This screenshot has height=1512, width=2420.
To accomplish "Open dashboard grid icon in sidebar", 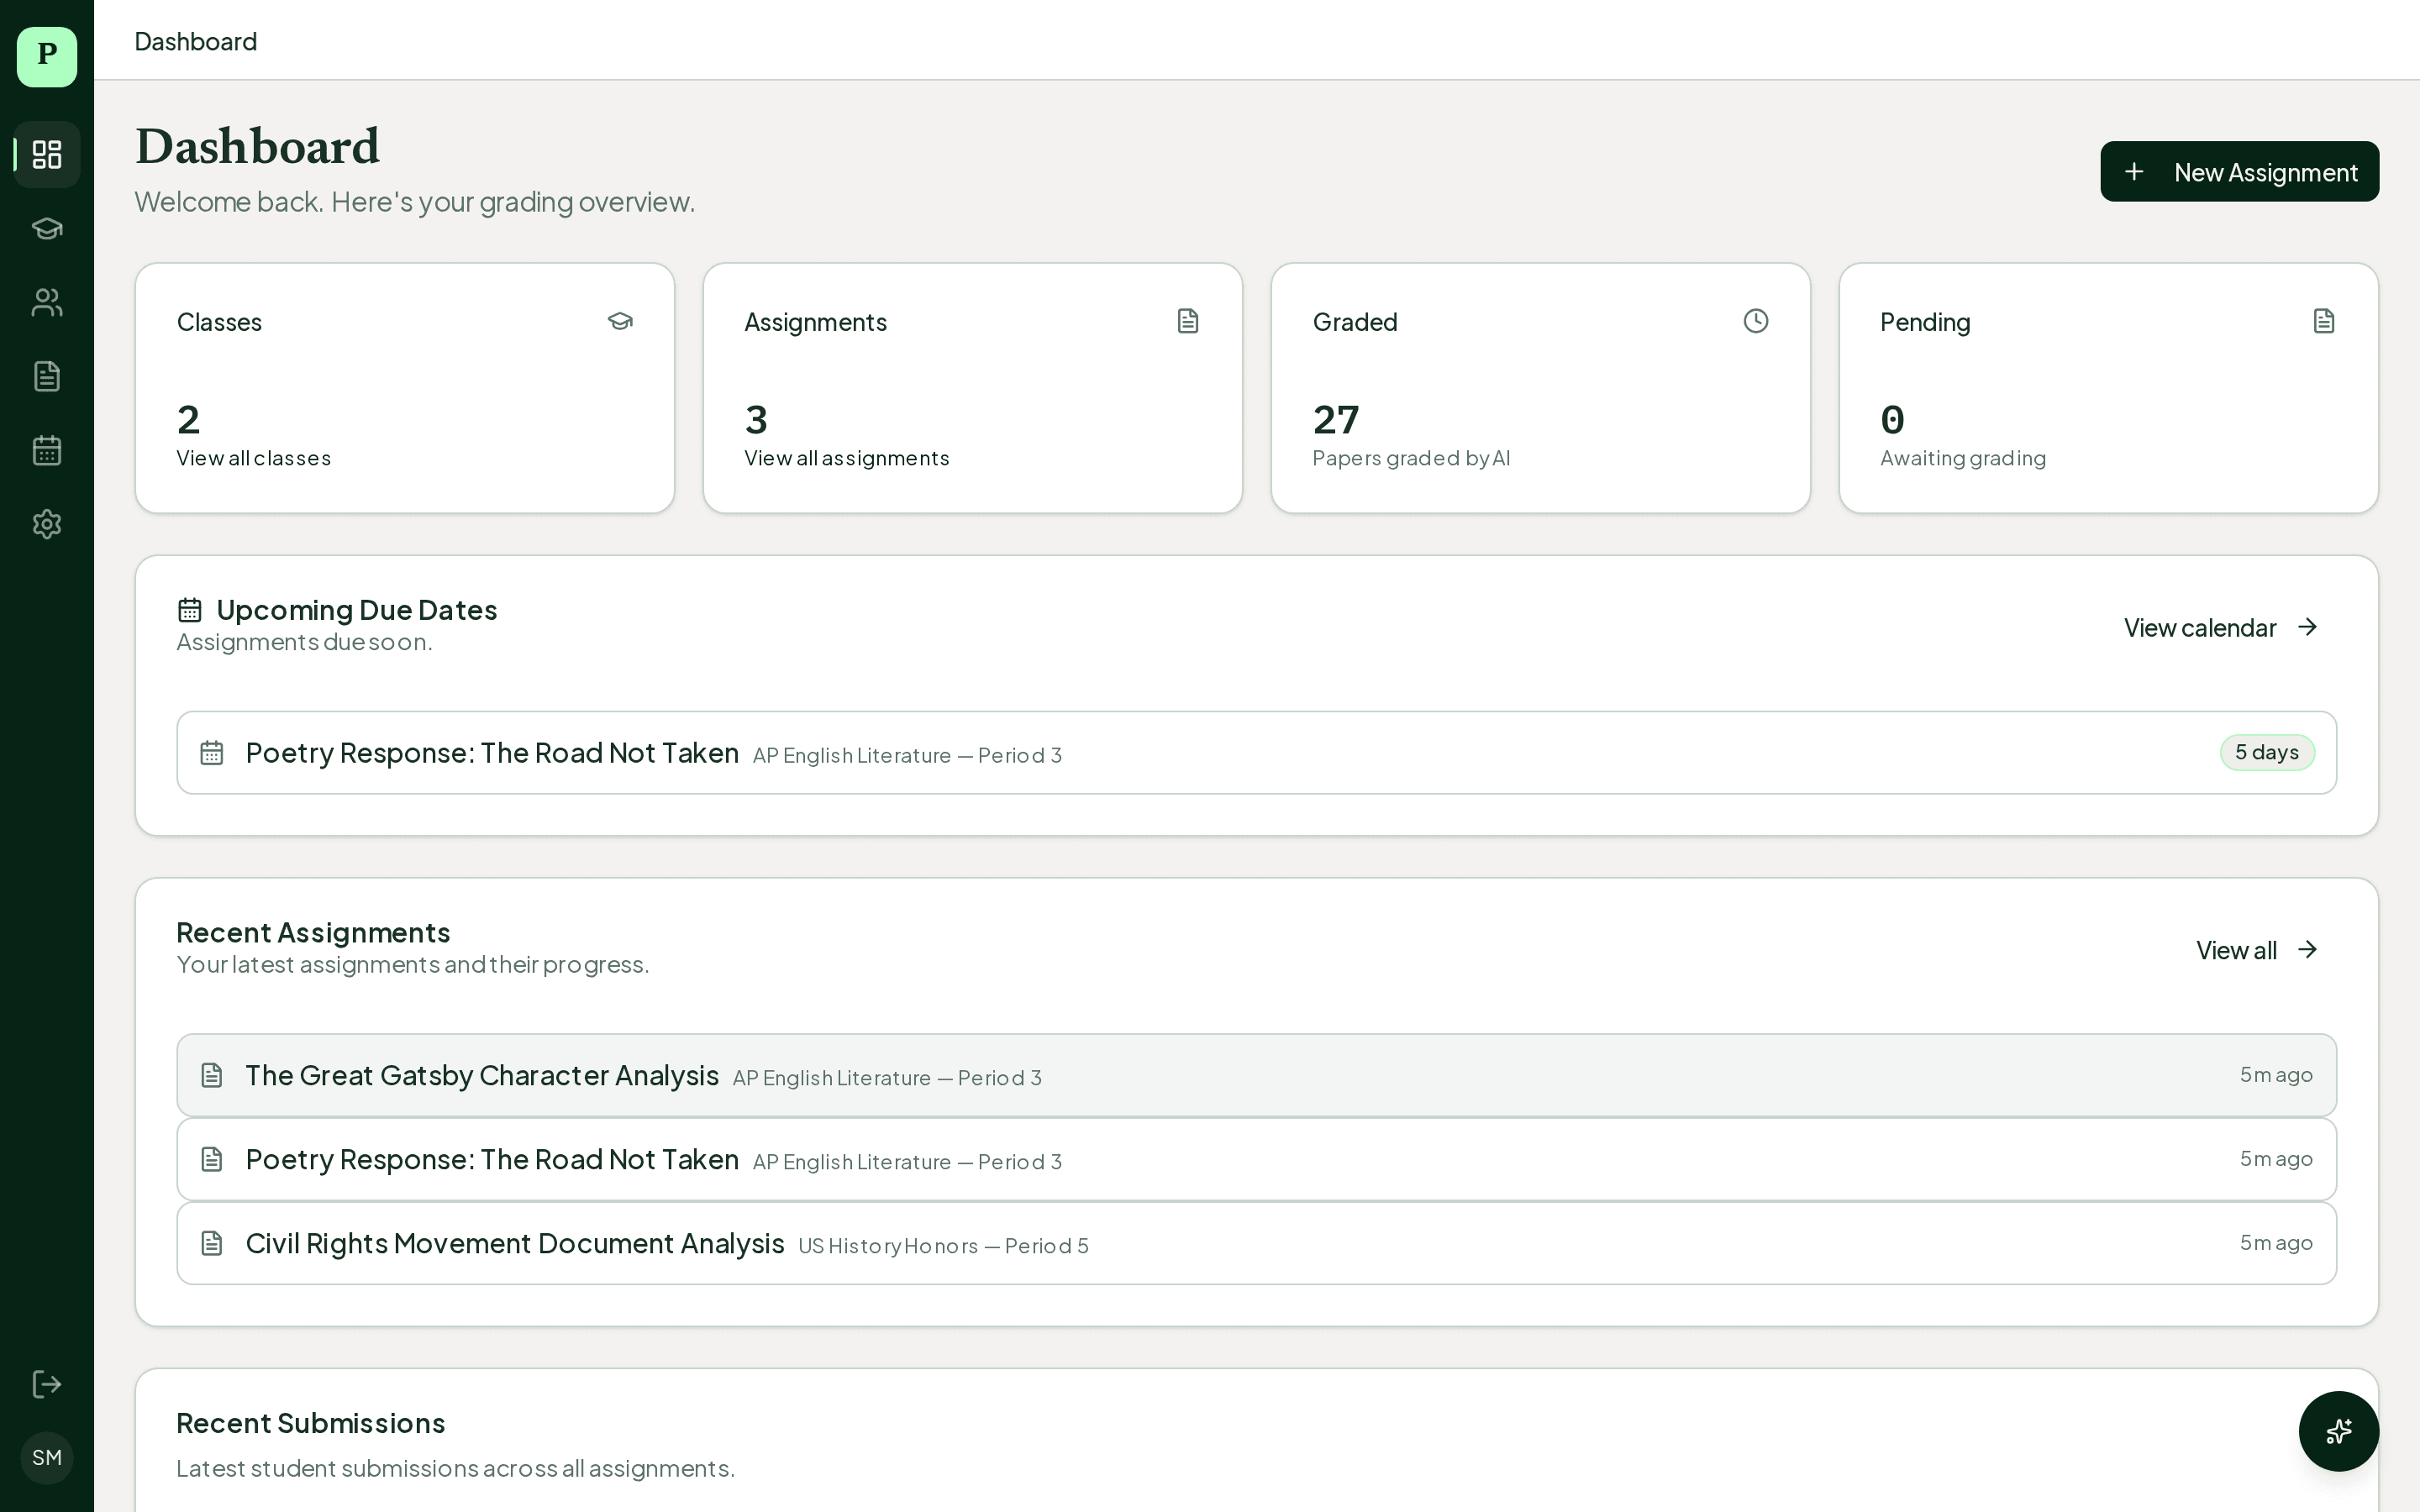I will (47, 154).
